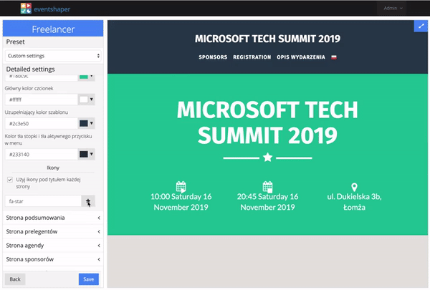The width and height of the screenshot is (430, 290).
Task: Click the eventshaper logo icon
Action: [26, 9]
